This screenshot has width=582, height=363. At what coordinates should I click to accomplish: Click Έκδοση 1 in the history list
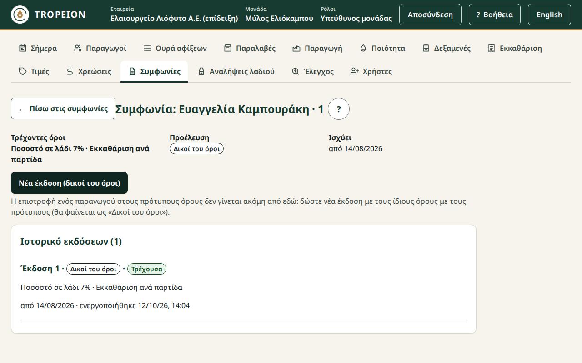(x=40, y=269)
